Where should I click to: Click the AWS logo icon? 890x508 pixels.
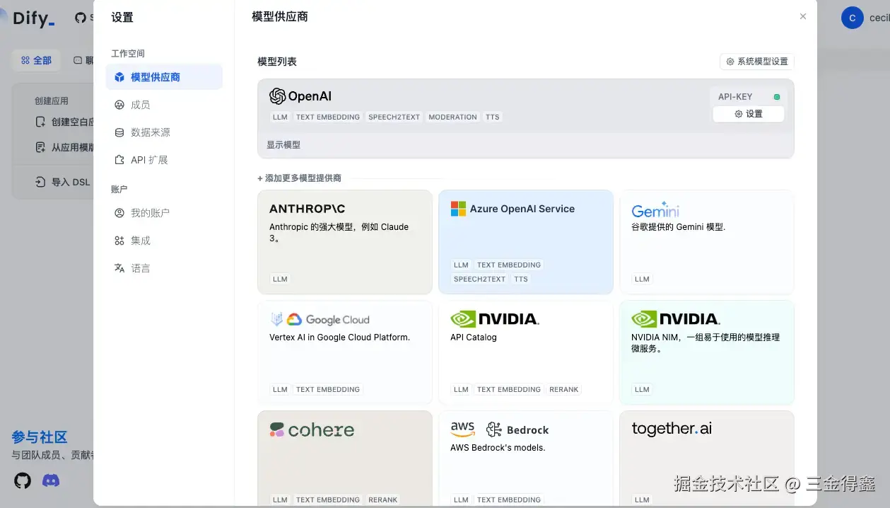point(462,430)
